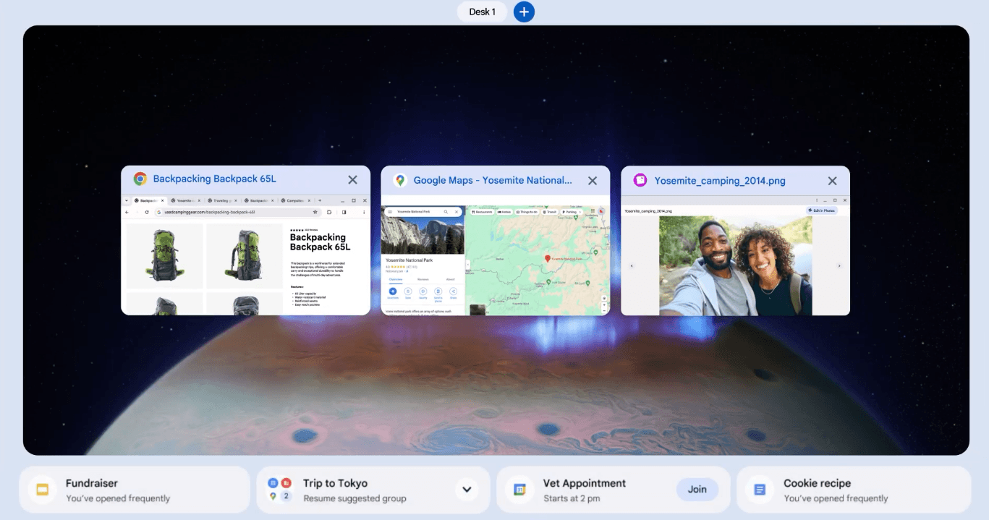Select the Yosemite selfie photo preview
Image resolution: width=989 pixels, height=520 pixels.
point(736,265)
